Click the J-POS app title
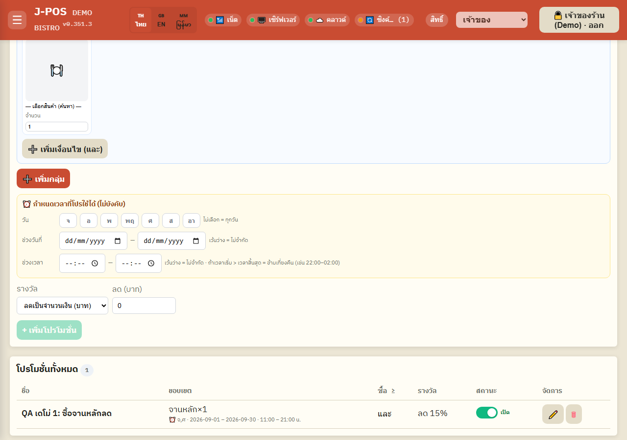627x440 pixels. [x=50, y=12]
